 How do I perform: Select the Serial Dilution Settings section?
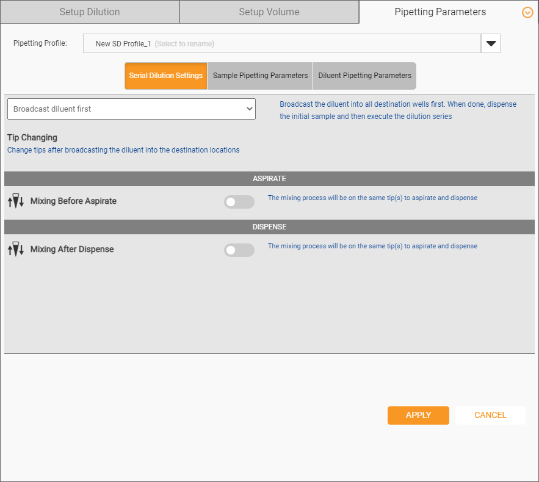pos(166,76)
